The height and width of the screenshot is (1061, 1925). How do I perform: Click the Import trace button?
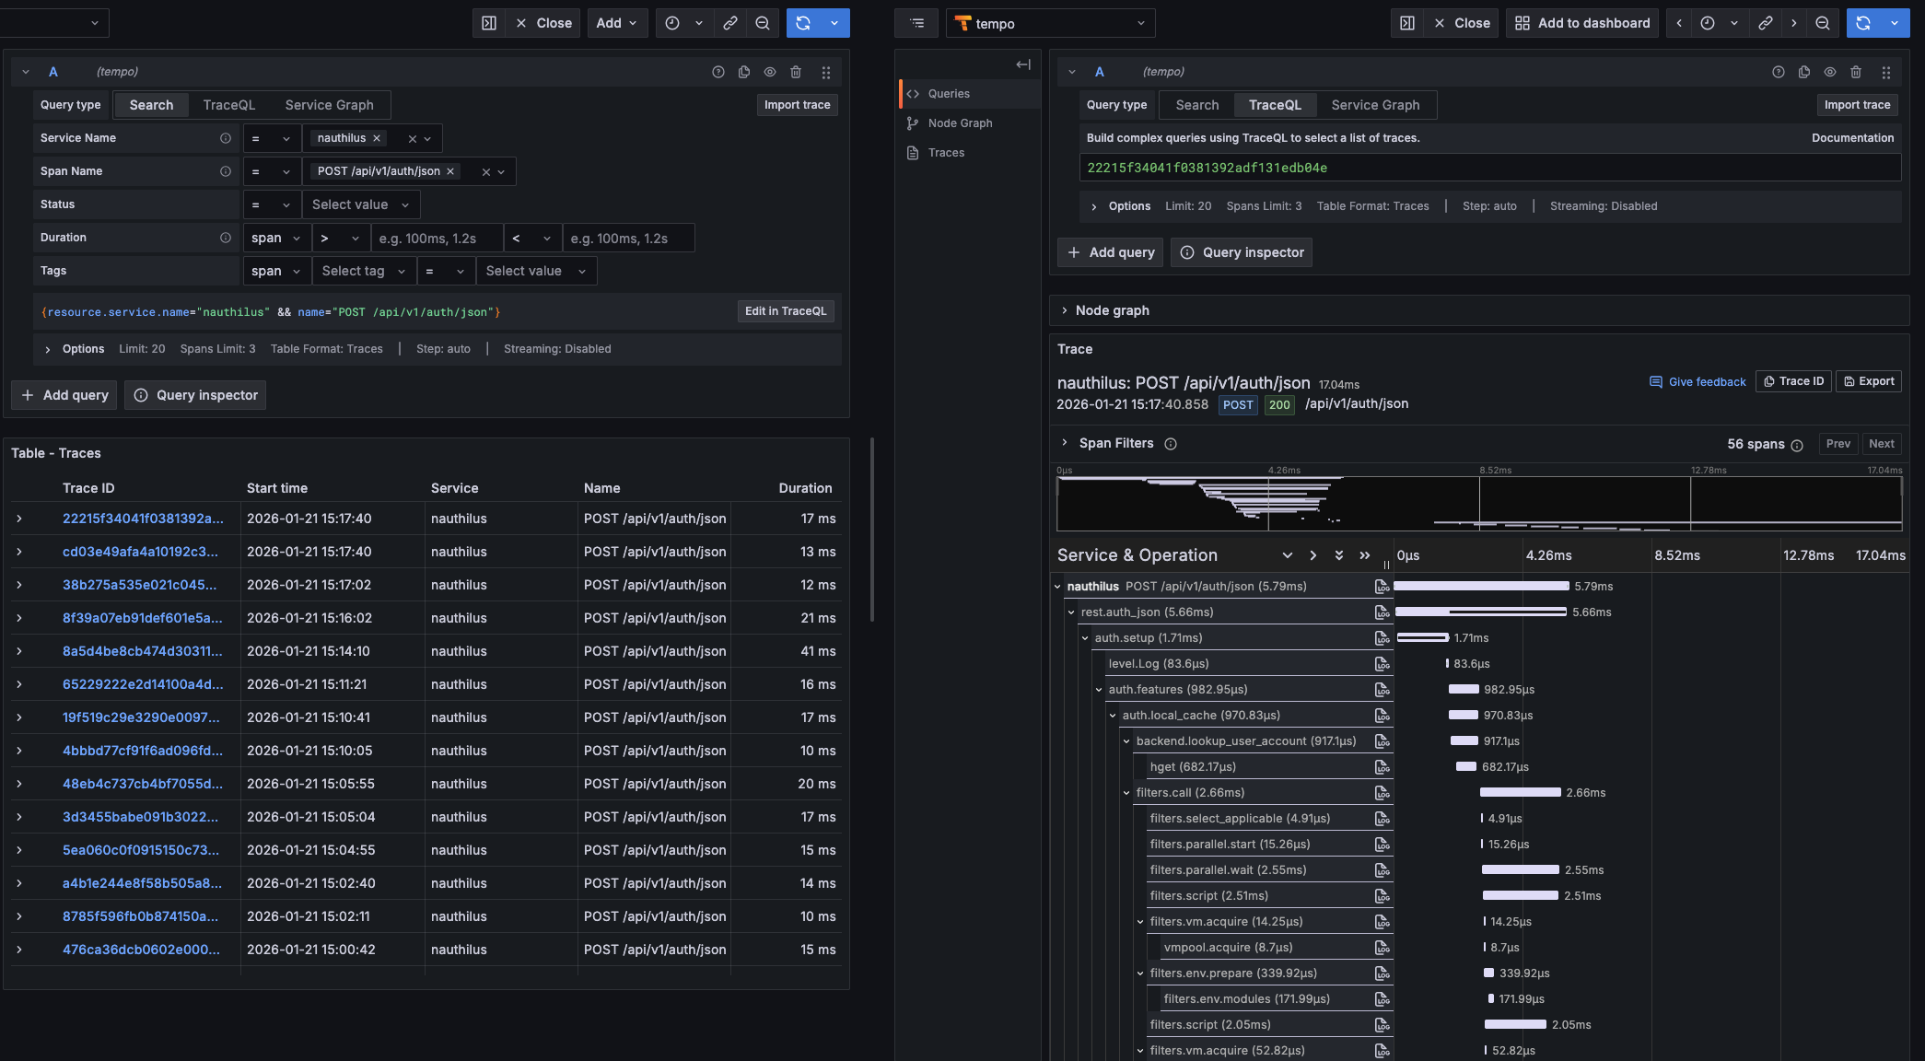(x=797, y=104)
